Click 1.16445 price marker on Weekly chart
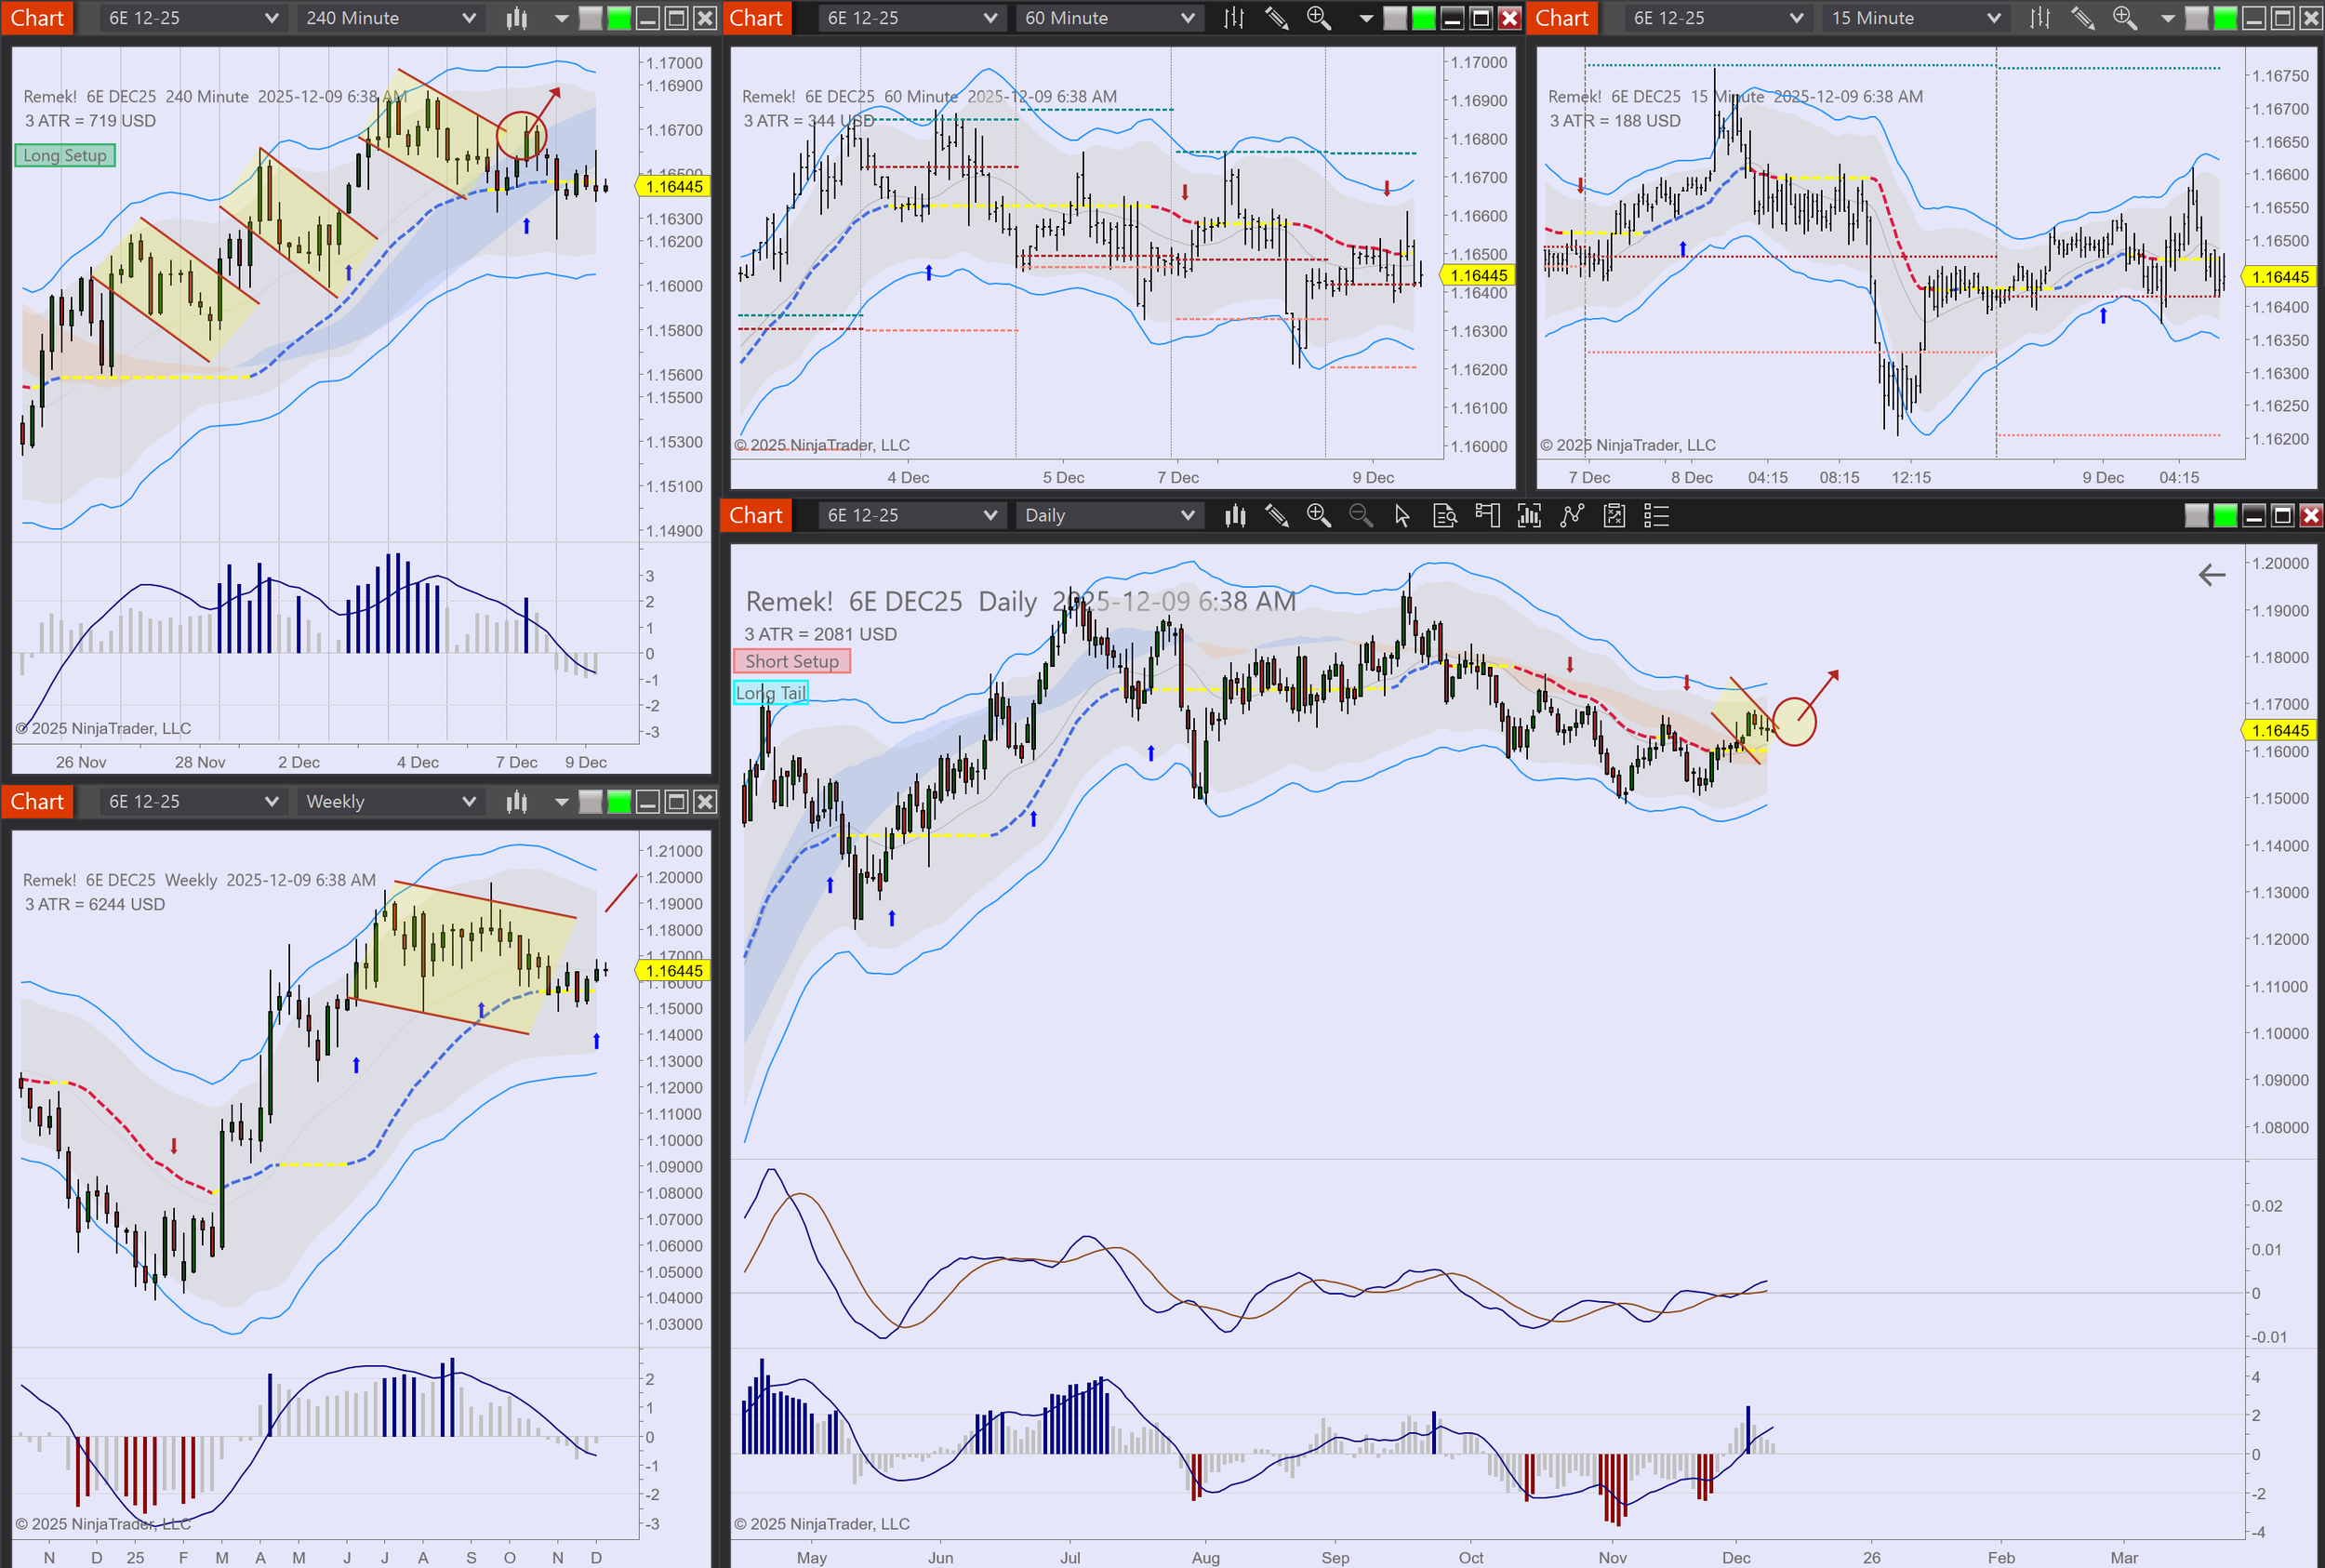 (673, 970)
